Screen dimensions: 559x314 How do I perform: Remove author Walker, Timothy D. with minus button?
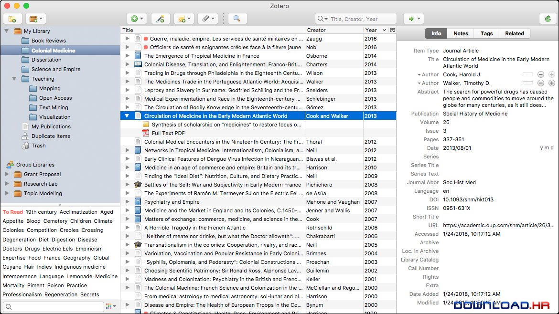coord(541,83)
